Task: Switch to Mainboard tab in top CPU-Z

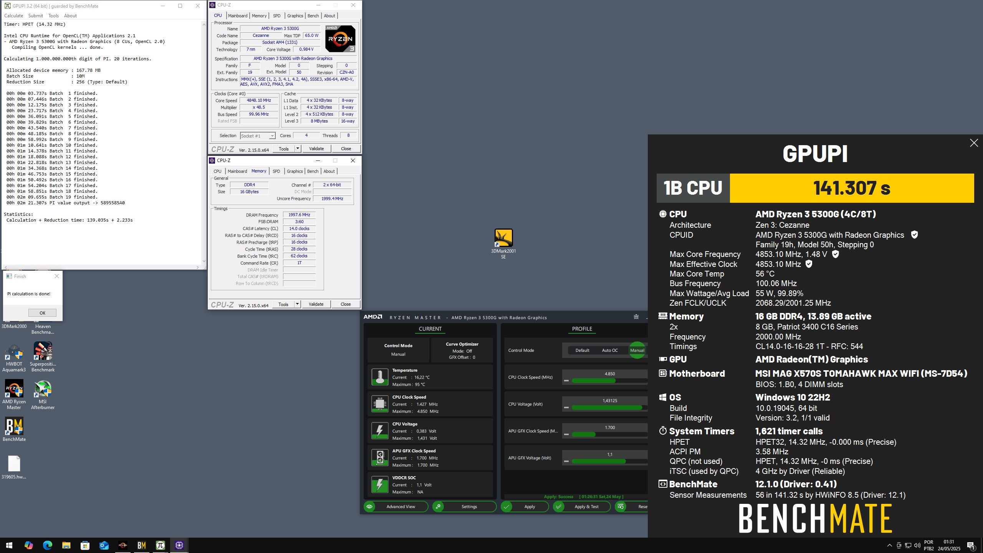Action: pos(238,16)
